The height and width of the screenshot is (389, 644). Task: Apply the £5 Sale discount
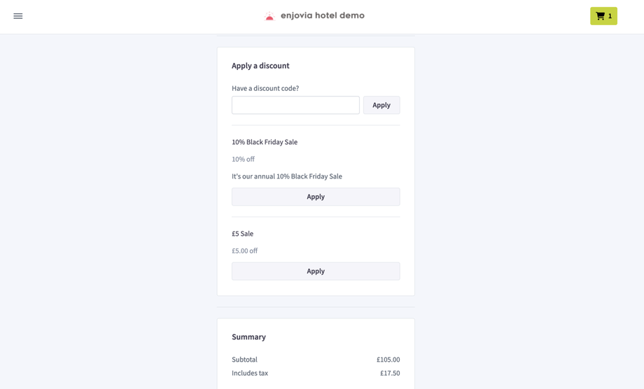pos(316,271)
